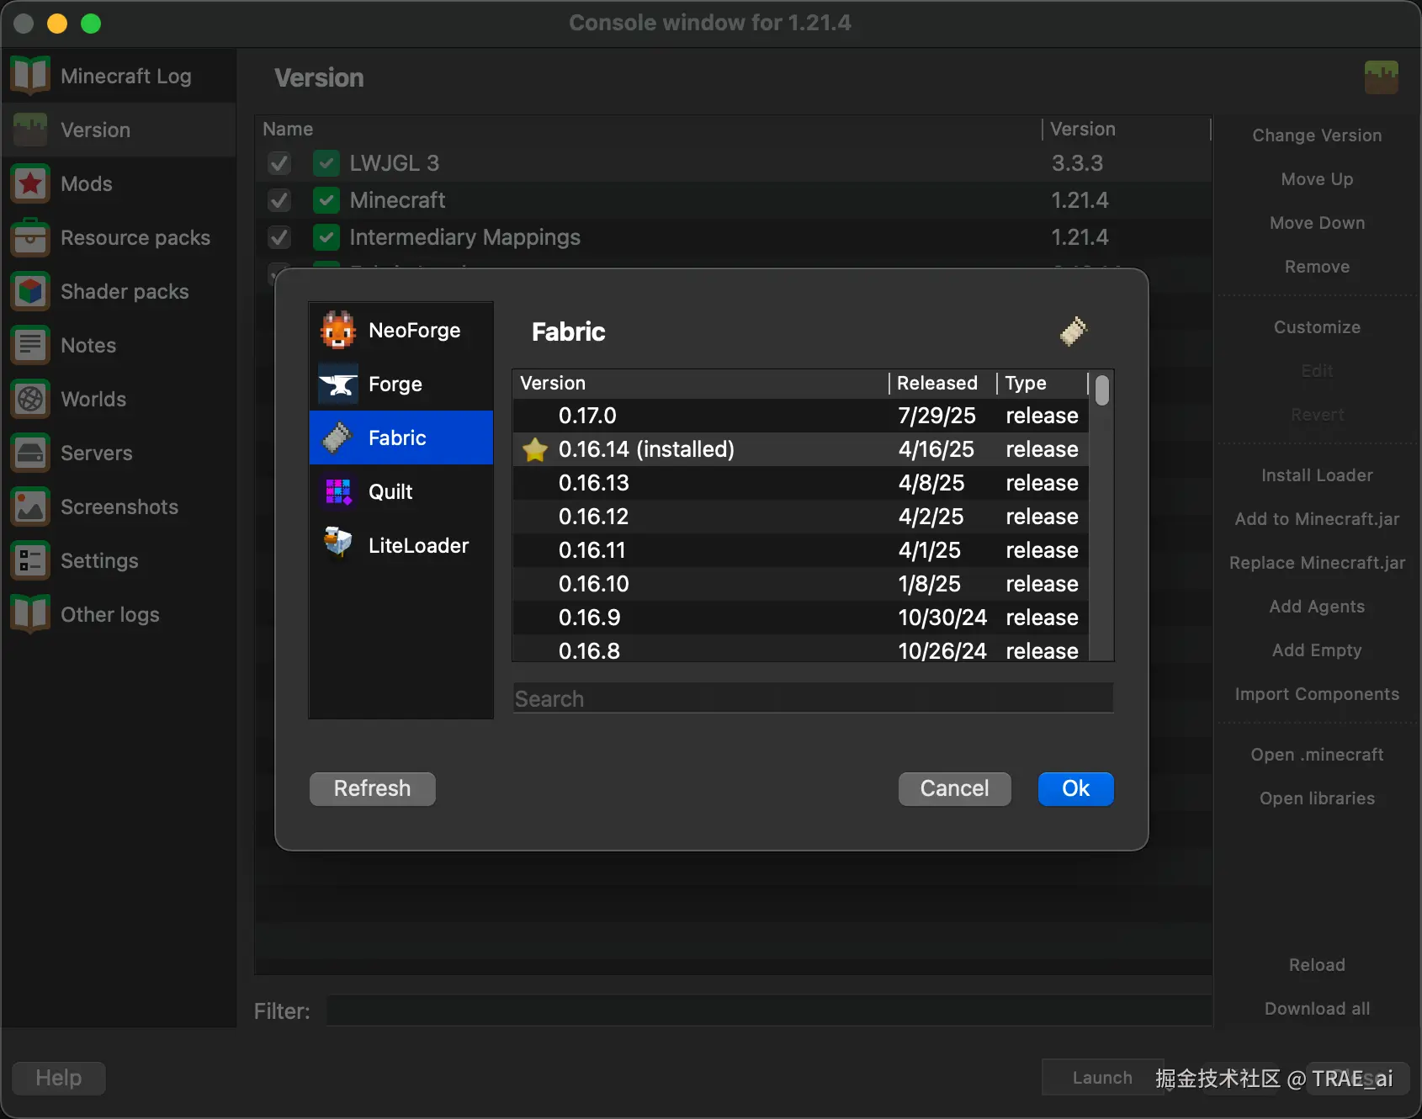Select the Quilt loader
This screenshot has width=1422, height=1119.
401,491
